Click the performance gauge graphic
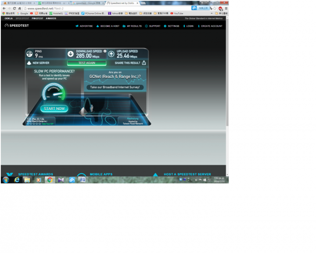Image resolution: width=316 pixels, height=253 pixels. click(x=54, y=92)
